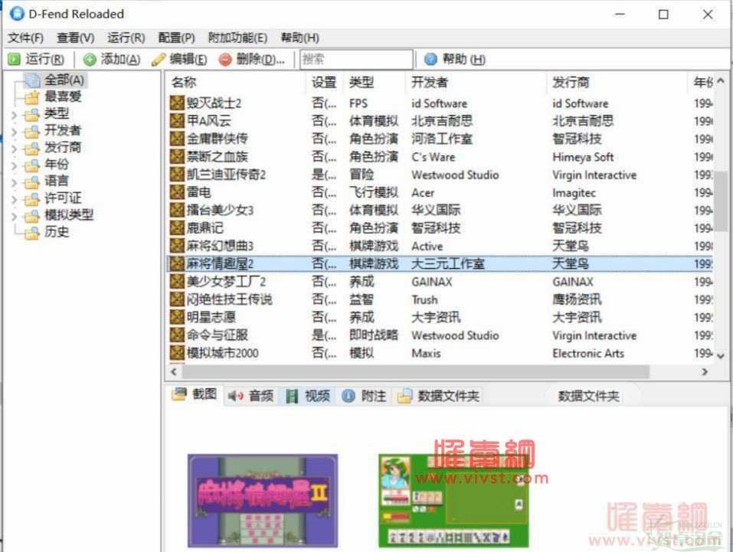Open Help using the toolbar 帮助 icon
The width and height of the screenshot is (733, 552).
(x=431, y=59)
